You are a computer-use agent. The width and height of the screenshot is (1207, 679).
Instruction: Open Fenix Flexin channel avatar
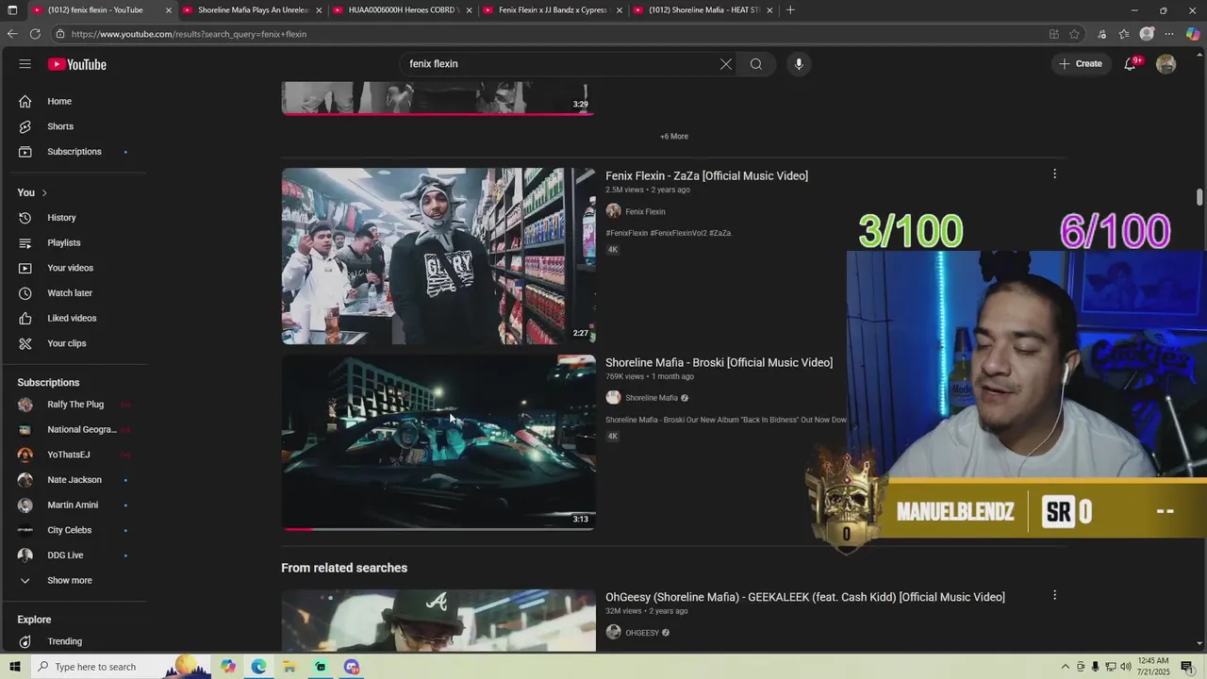pyautogui.click(x=613, y=211)
